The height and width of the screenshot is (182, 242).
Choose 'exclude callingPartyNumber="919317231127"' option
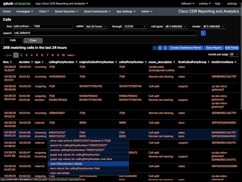[88, 150]
